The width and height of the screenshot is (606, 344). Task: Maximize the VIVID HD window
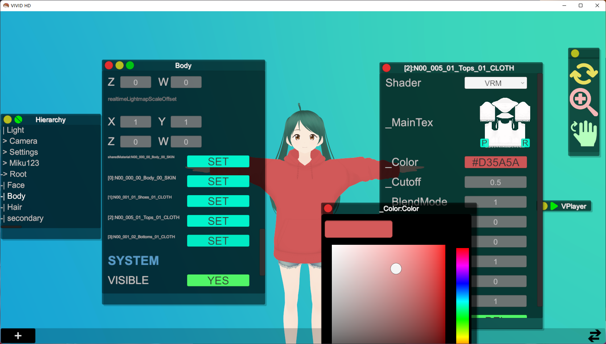[x=581, y=5]
